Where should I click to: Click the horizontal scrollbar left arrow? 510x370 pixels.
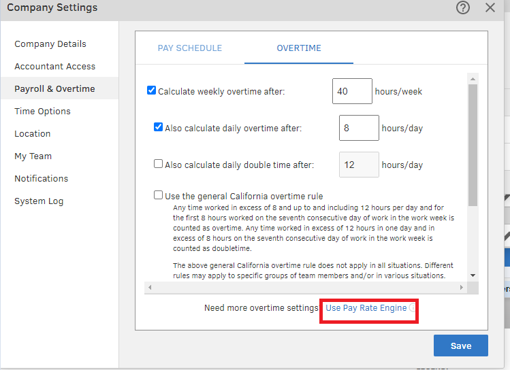150,288
